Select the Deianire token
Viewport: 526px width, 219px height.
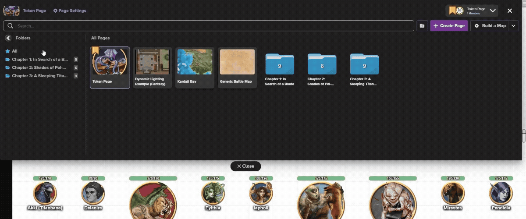coord(92,193)
